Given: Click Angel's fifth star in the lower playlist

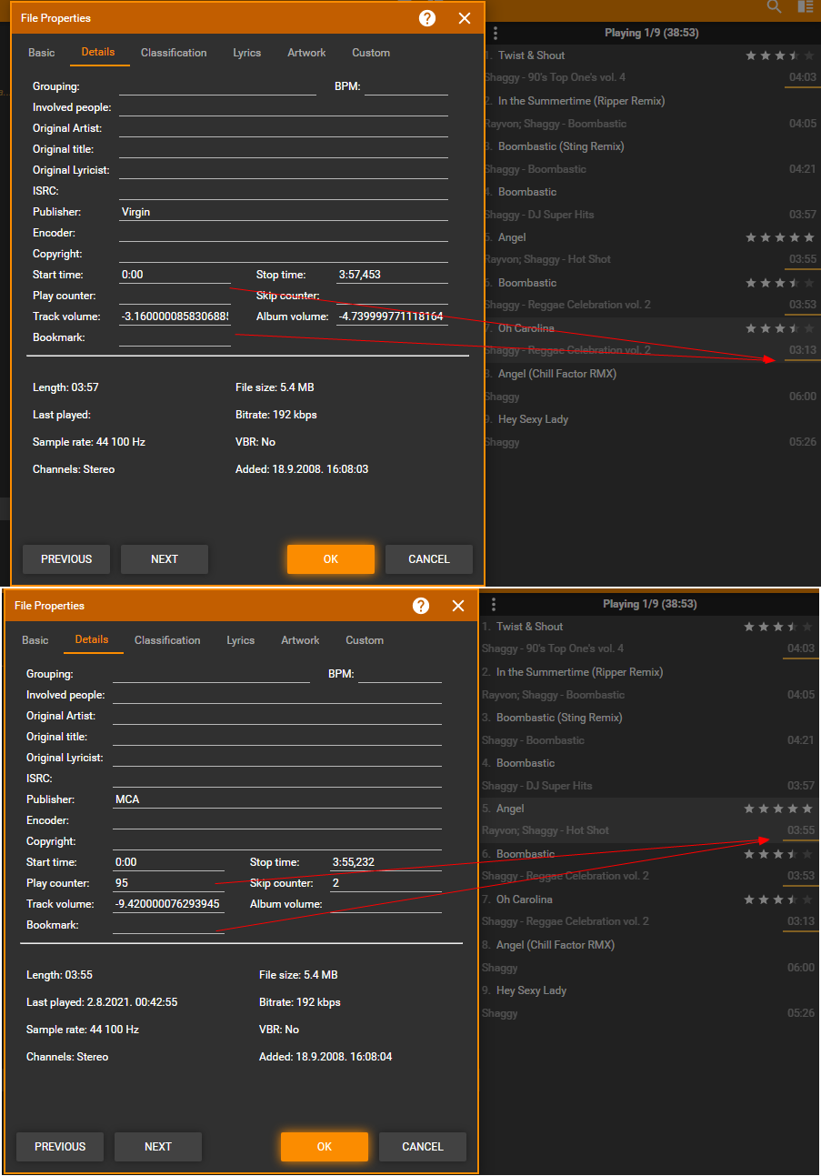Looking at the screenshot, I should tap(808, 809).
